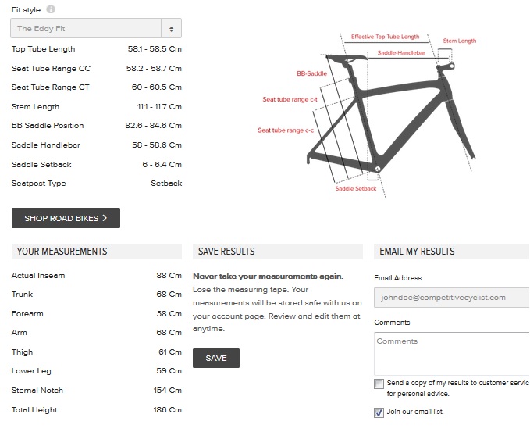Click the Effective Top Tube Length label
Image resolution: width=530 pixels, height=432 pixels.
point(385,37)
